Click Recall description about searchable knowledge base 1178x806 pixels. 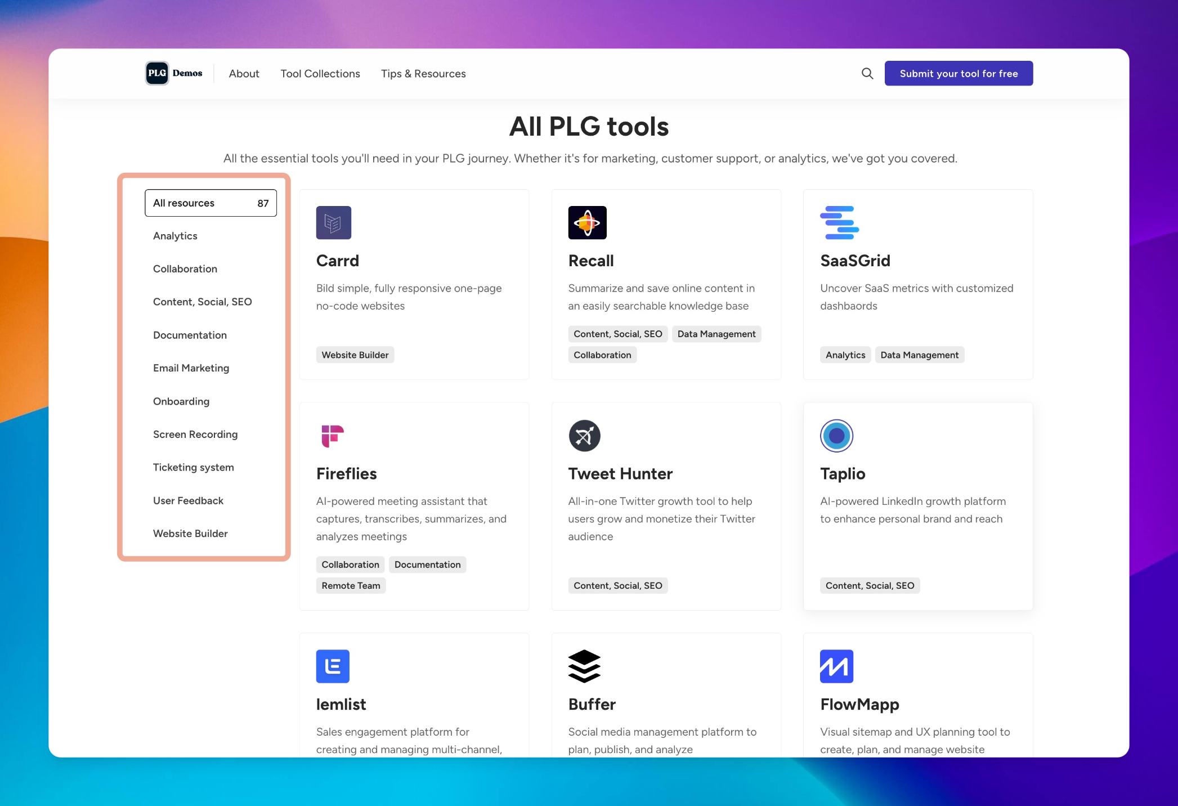(x=662, y=297)
